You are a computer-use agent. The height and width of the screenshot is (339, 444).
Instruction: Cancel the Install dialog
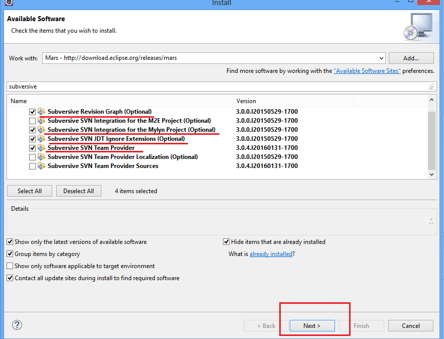click(x=411, y=326)
